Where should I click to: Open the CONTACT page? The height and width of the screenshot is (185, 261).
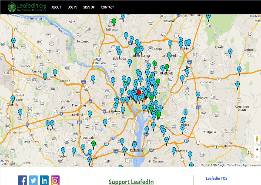107,7
